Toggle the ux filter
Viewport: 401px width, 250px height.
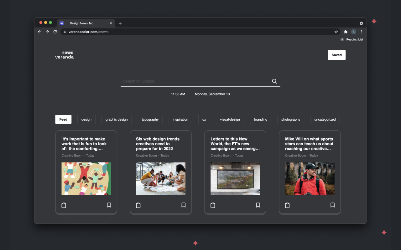point(204,119)
